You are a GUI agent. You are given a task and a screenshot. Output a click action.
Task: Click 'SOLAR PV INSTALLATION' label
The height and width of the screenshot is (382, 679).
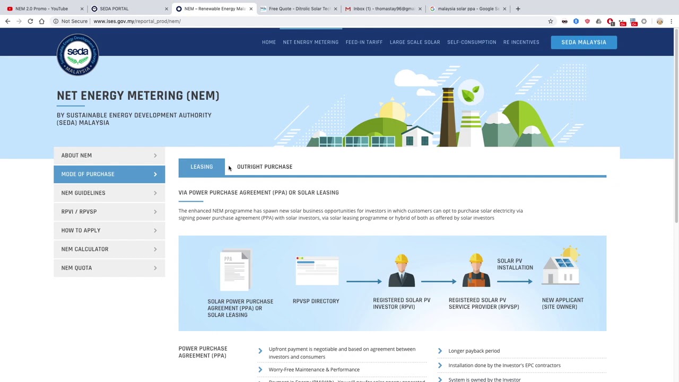pos(515,264)
